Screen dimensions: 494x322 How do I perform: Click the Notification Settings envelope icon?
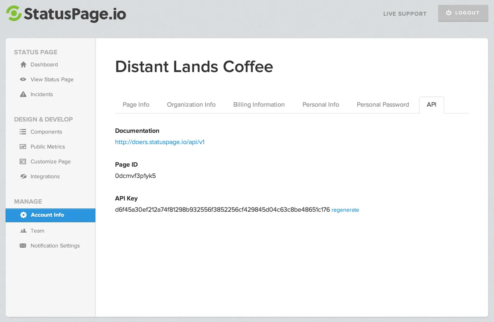[23, 245]
